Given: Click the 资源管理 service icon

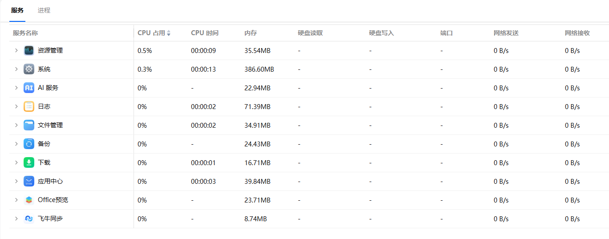Looking at the screenshot, I should point(29,50).
